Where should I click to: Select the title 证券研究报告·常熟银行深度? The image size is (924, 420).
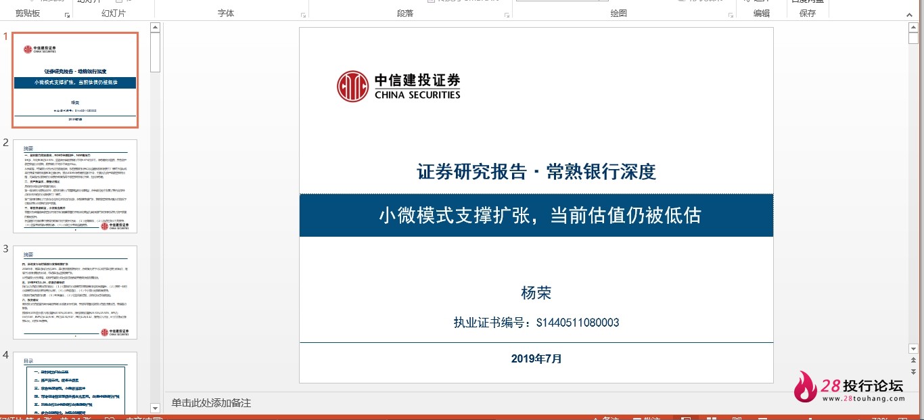(536, 172)
